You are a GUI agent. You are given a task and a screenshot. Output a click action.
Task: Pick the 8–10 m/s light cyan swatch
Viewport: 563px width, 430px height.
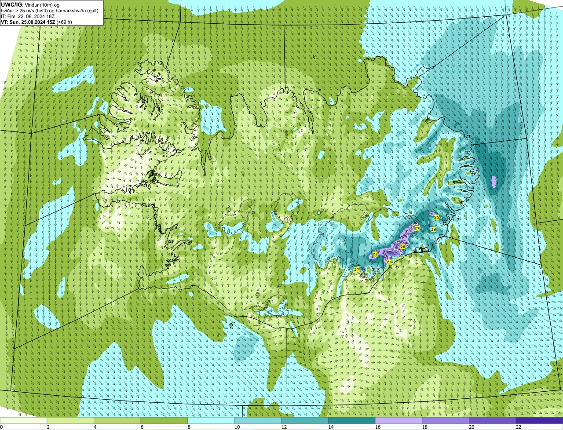[x=211, y=420]
